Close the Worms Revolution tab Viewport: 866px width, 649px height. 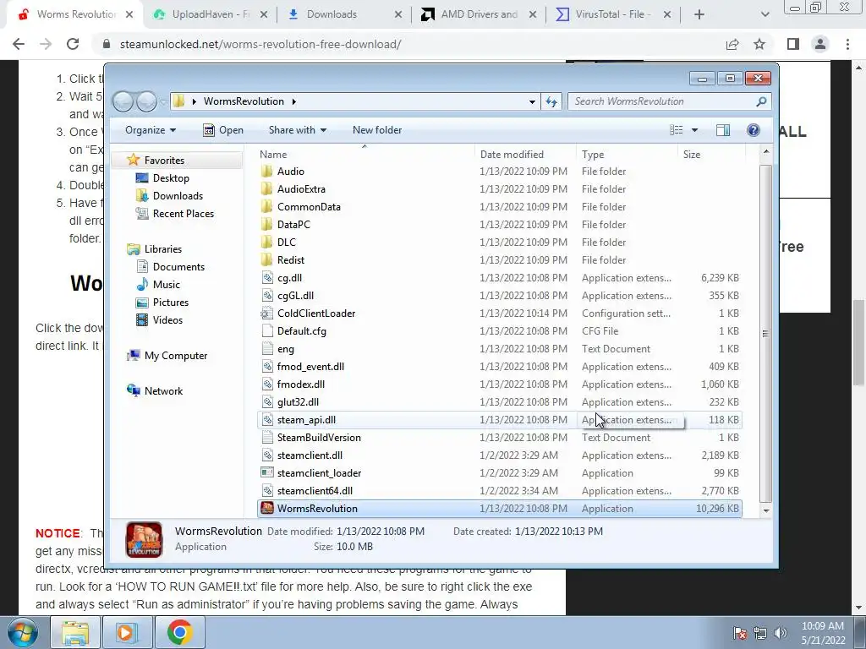[129, 14]
